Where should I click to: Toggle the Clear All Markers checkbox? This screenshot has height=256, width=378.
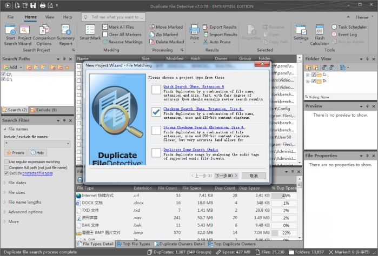[x=104, y=35]
